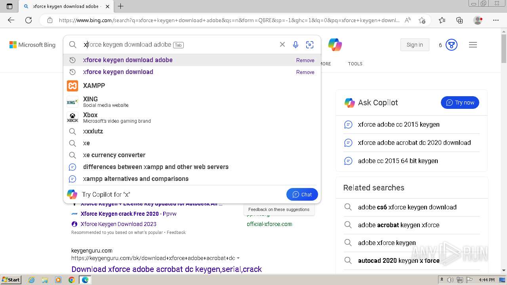Open Feedback on these suggestions
Image resolution: width=507 pixels, height=285 pixels.
279,209
